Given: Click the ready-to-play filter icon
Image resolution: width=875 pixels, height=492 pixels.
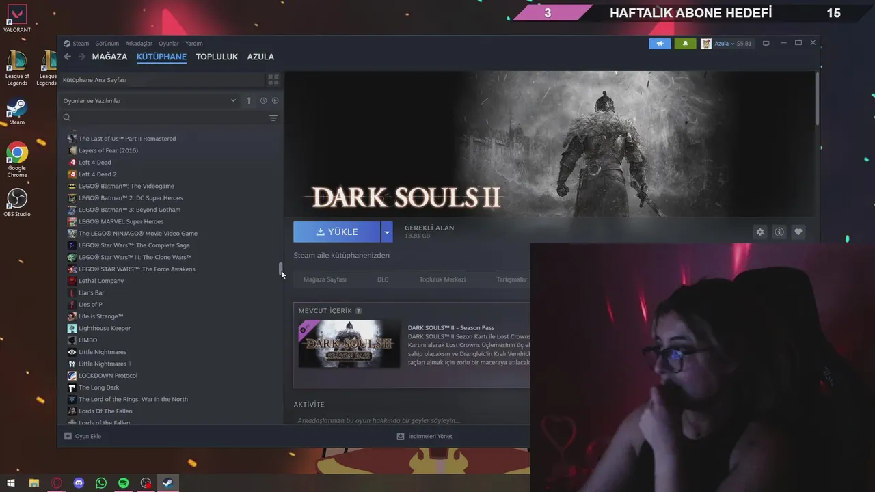Looking at the screenshot, I should [x=275, y=100].
